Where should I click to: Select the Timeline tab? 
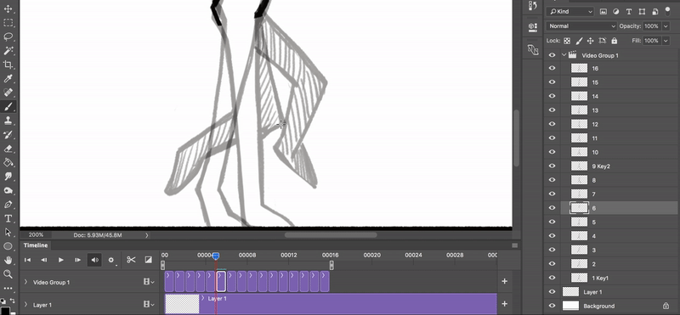(x=36, y=245)
